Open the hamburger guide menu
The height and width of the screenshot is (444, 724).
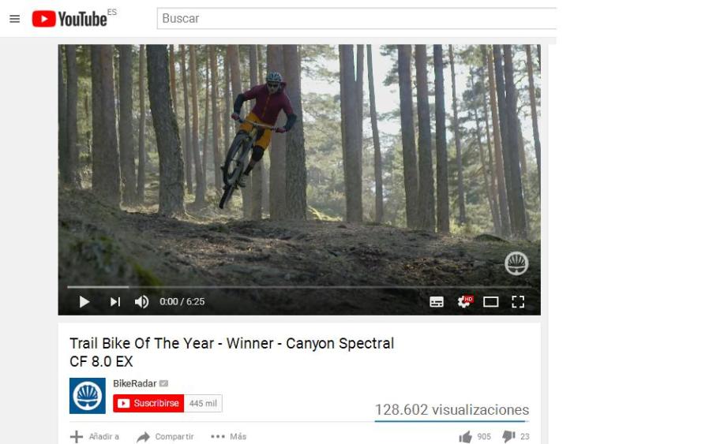pyautogui.click(x=14, y=19)
